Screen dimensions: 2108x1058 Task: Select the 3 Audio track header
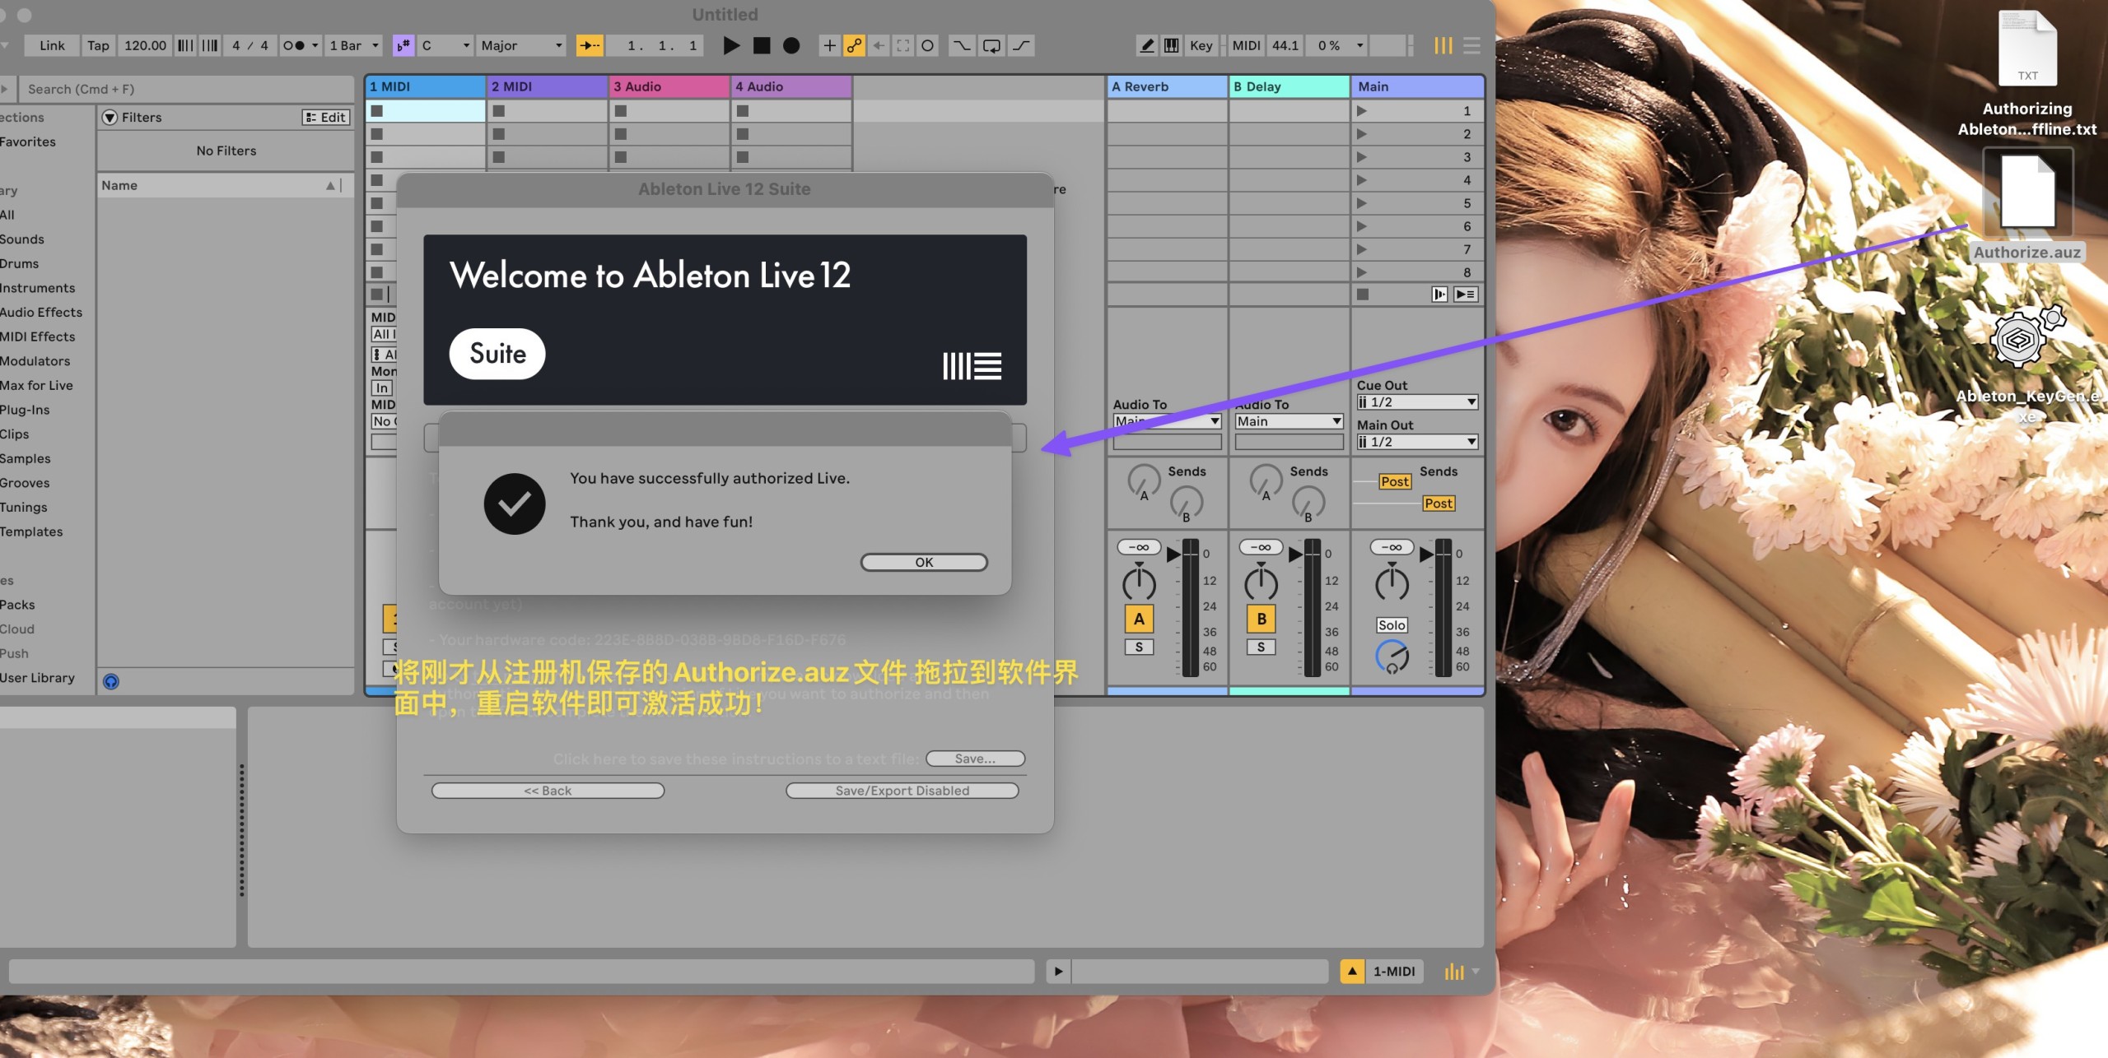(x=669, y=86)
